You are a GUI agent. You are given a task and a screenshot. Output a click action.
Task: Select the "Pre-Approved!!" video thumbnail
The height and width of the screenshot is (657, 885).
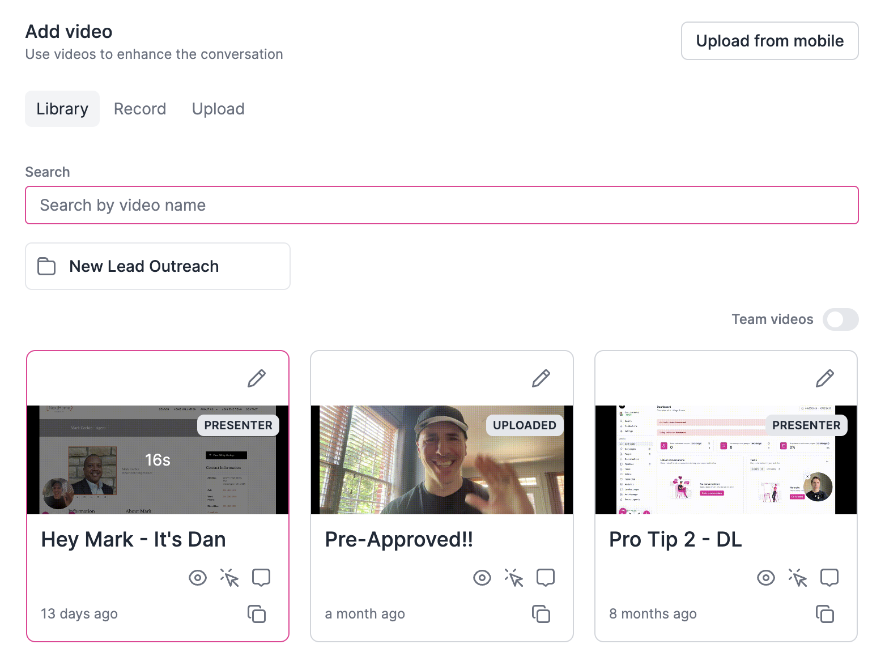coord(441,460)
